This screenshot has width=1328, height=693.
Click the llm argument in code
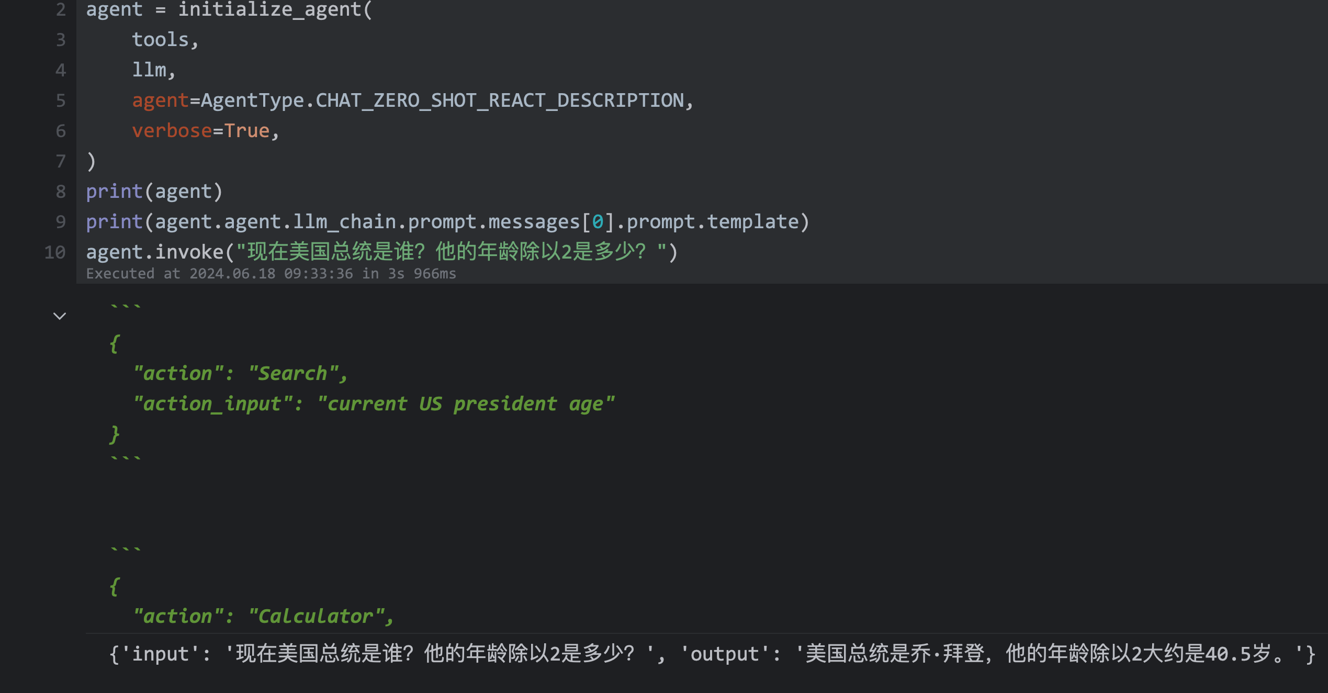click(149, 70)
